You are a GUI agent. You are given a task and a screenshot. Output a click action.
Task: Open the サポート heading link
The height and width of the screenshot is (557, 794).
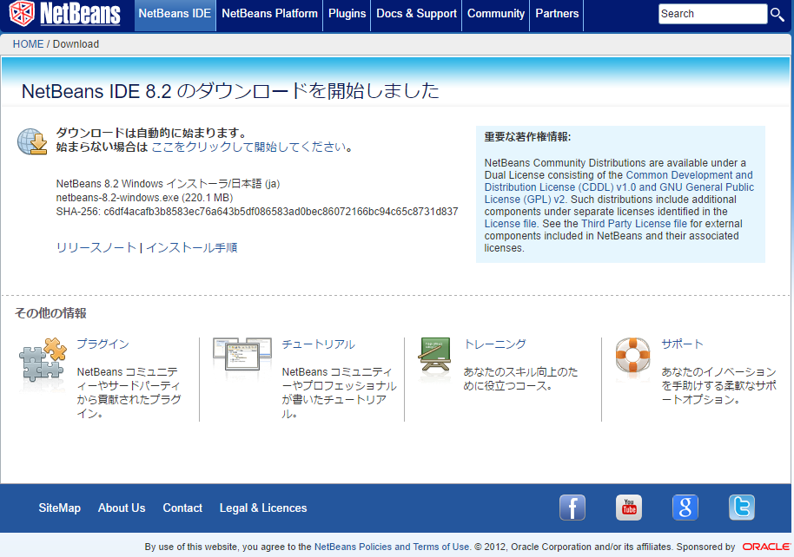click(x=682, y=344)
